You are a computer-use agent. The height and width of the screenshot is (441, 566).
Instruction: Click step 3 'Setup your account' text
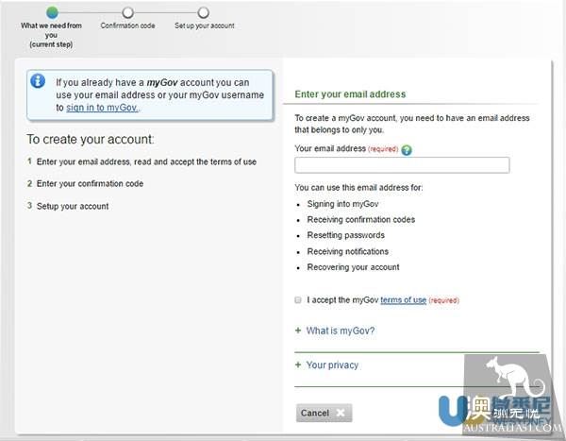(73, 206)
